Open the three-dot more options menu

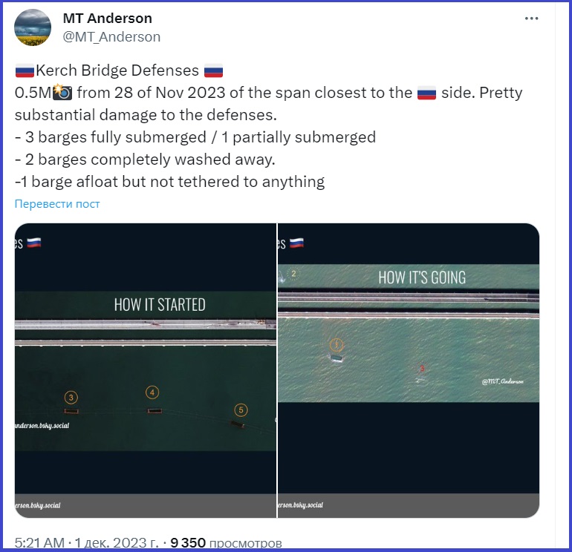[531, 19]
